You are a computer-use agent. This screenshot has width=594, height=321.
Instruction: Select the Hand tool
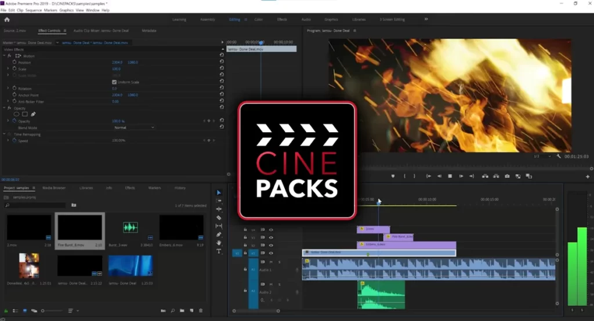pyautogui.click(x=219, y=243)
